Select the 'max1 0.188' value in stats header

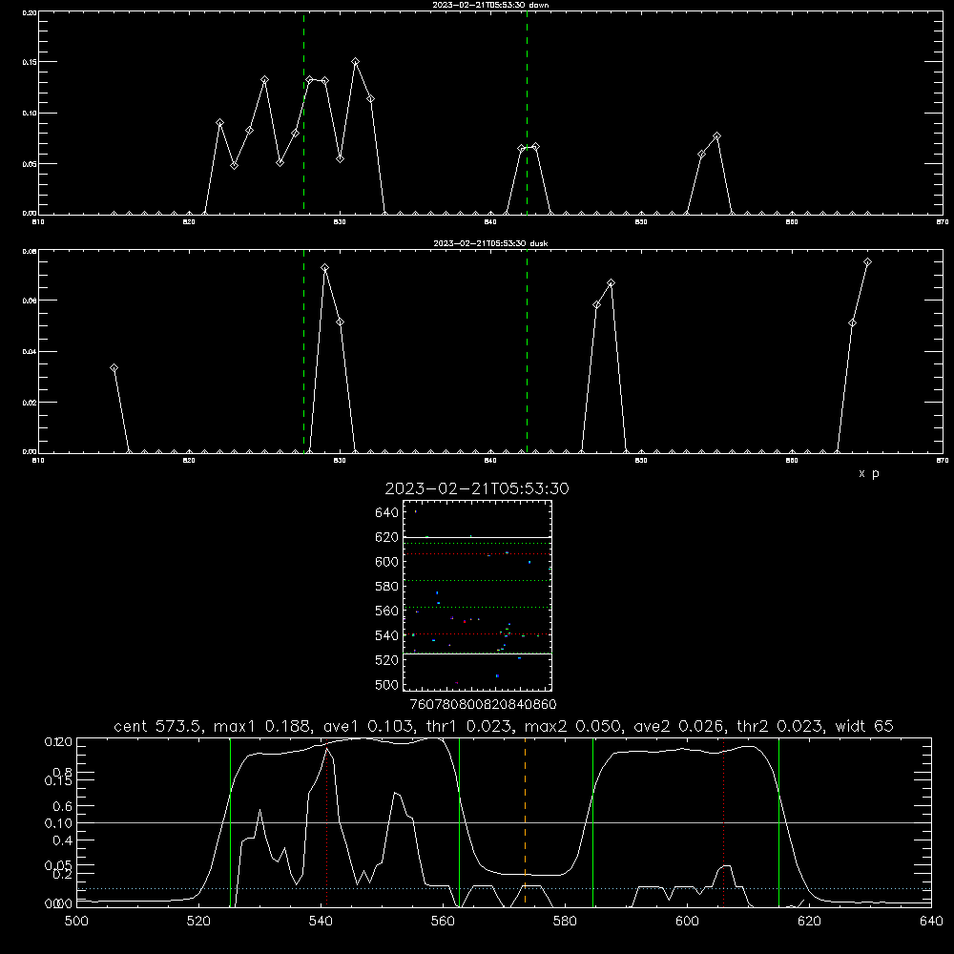(262, 726)
